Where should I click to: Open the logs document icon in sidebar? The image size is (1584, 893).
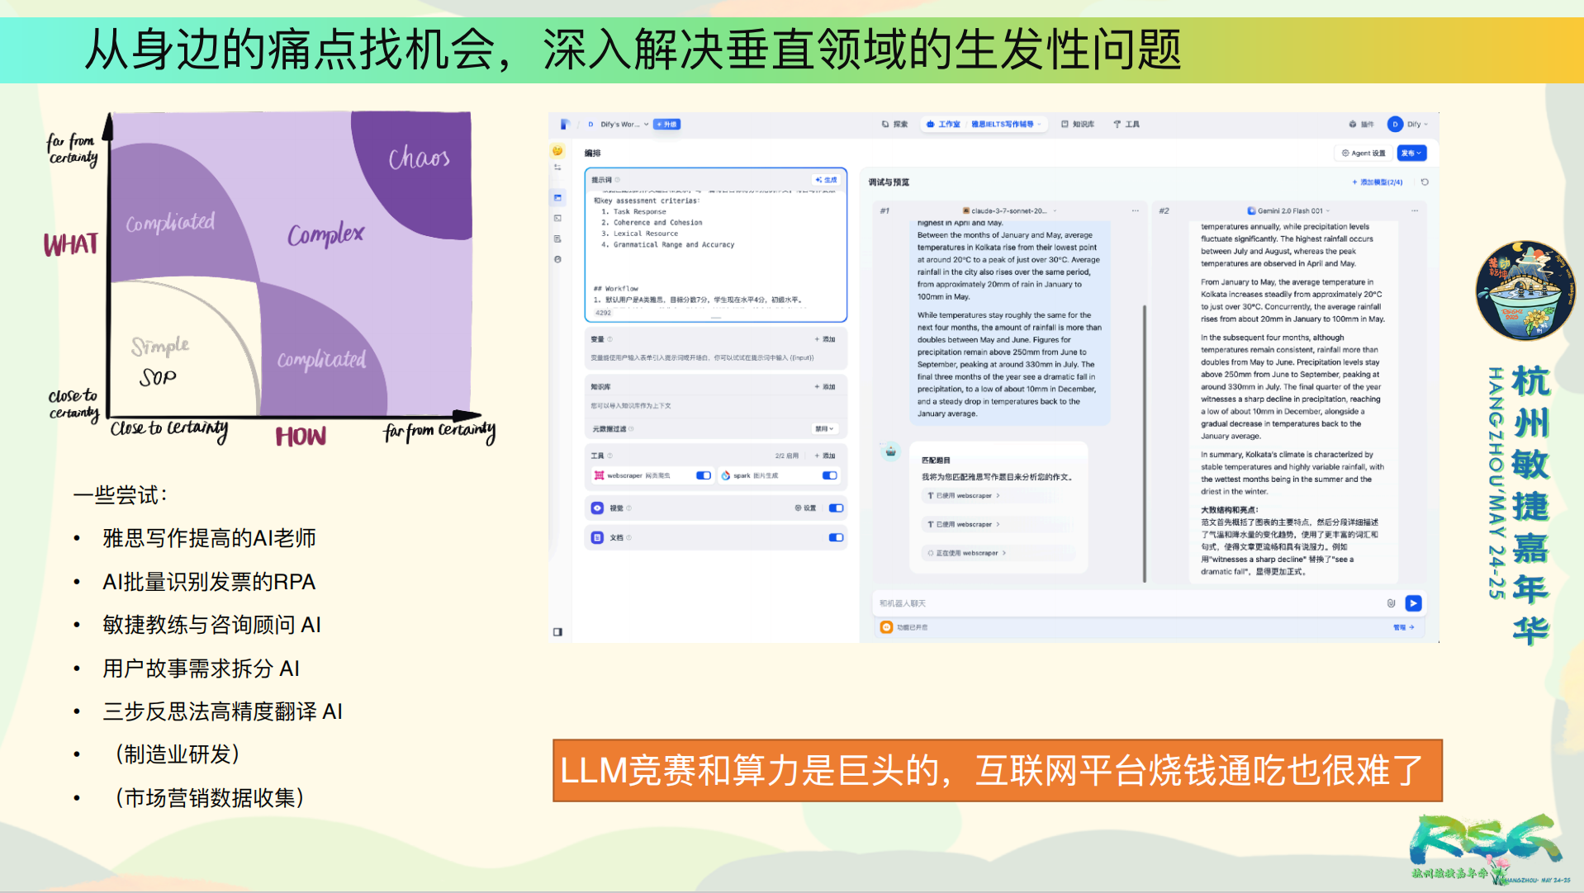pyautogui.click(x=557, y=239)
